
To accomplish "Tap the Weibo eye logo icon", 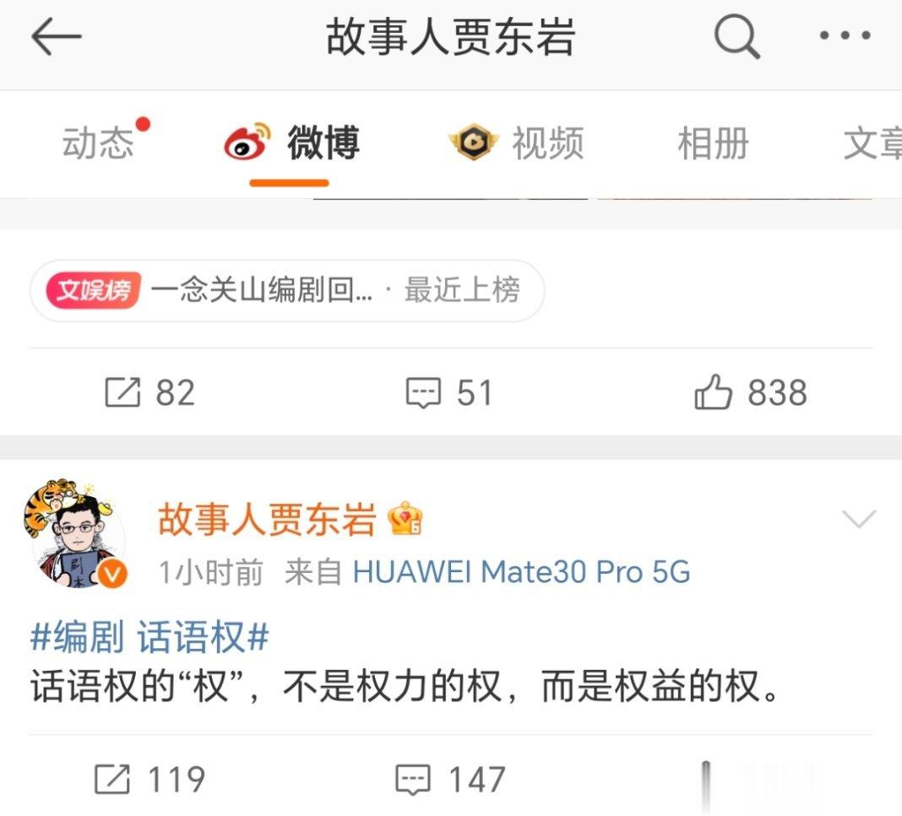I will [x=247, y=142].
